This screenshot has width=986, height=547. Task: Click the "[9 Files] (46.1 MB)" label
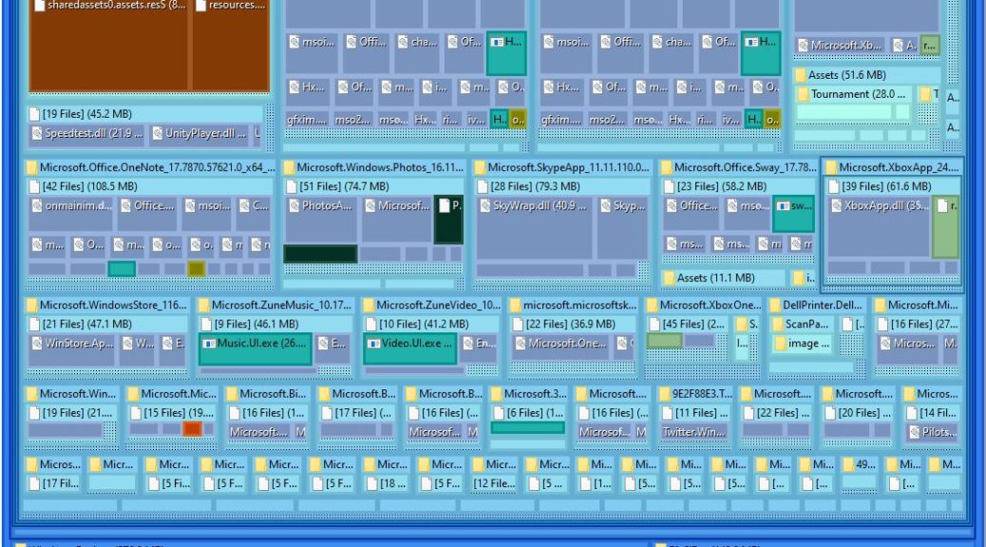coord(256,325)
